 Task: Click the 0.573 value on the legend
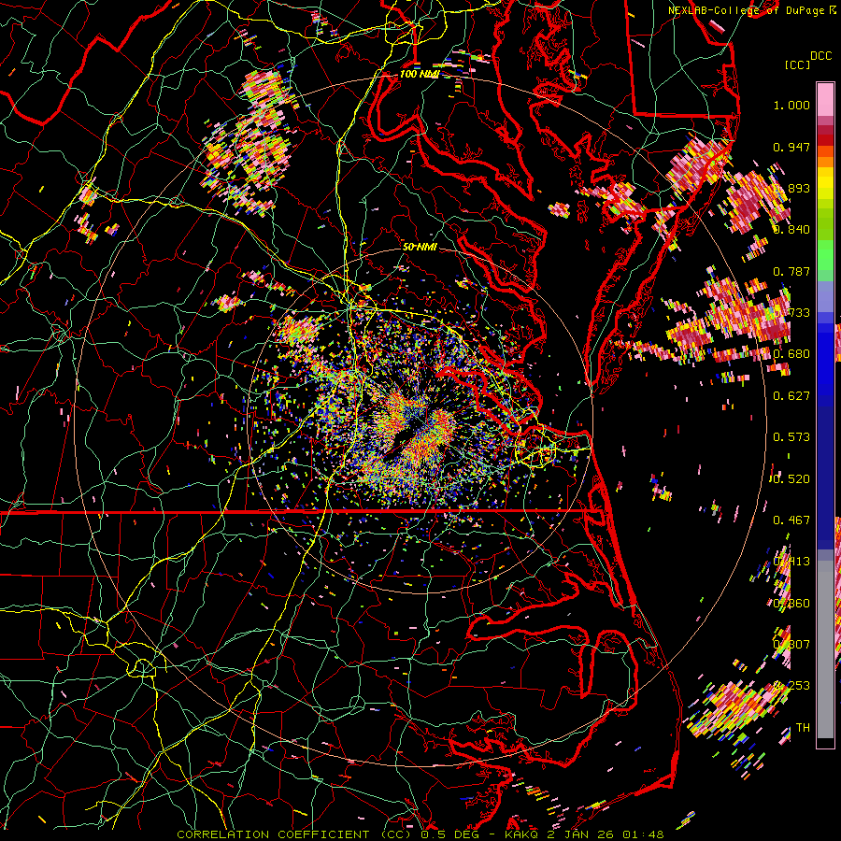click(x=791, y=437)
